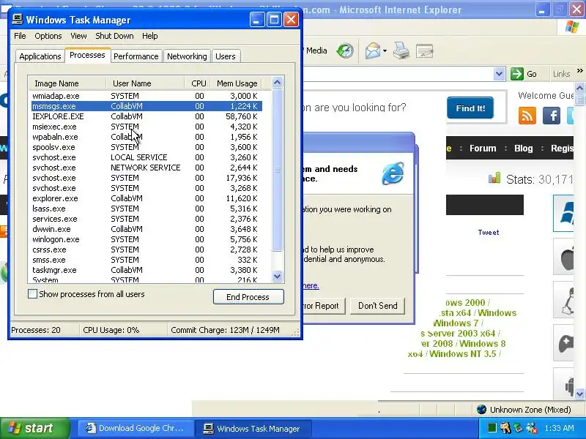Click the History icon in IE toolbar
The width and height of the screenshot is (586, 439).
tap(344, 50)
